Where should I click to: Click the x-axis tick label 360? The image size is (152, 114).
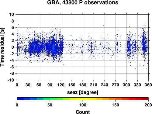pyautogui.click(x=148, y=85)
